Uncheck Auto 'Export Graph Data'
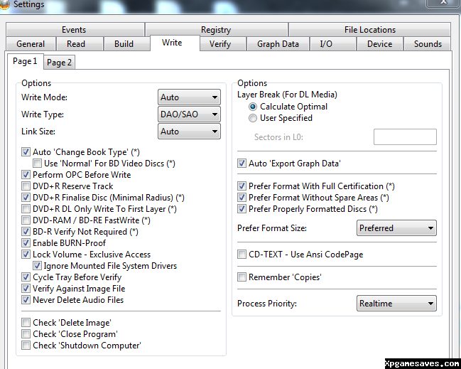The height and width of the screenshot is (369, 461). click(242, 164)
